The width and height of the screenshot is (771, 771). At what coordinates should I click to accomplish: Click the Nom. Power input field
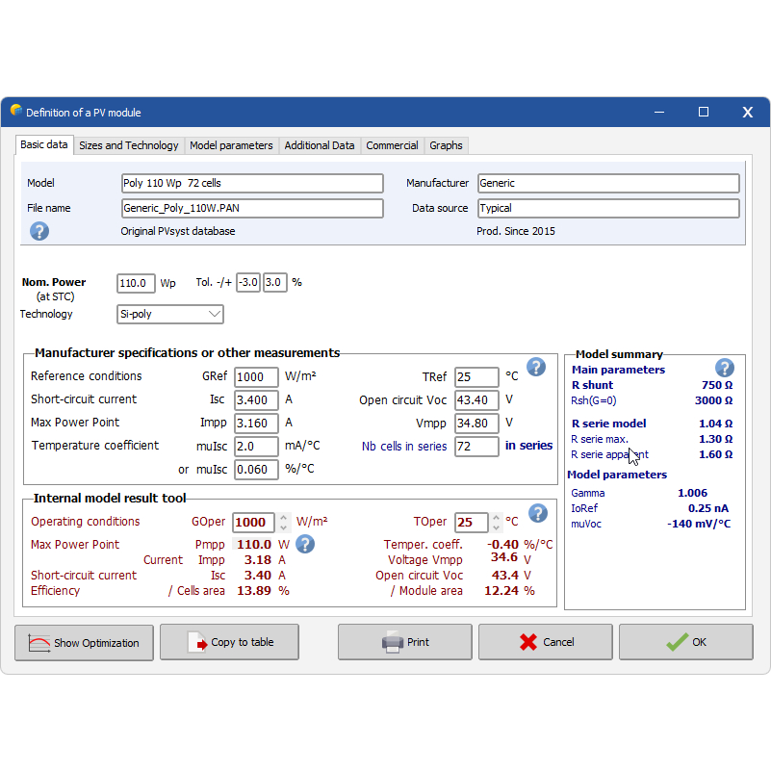point(136,283)
